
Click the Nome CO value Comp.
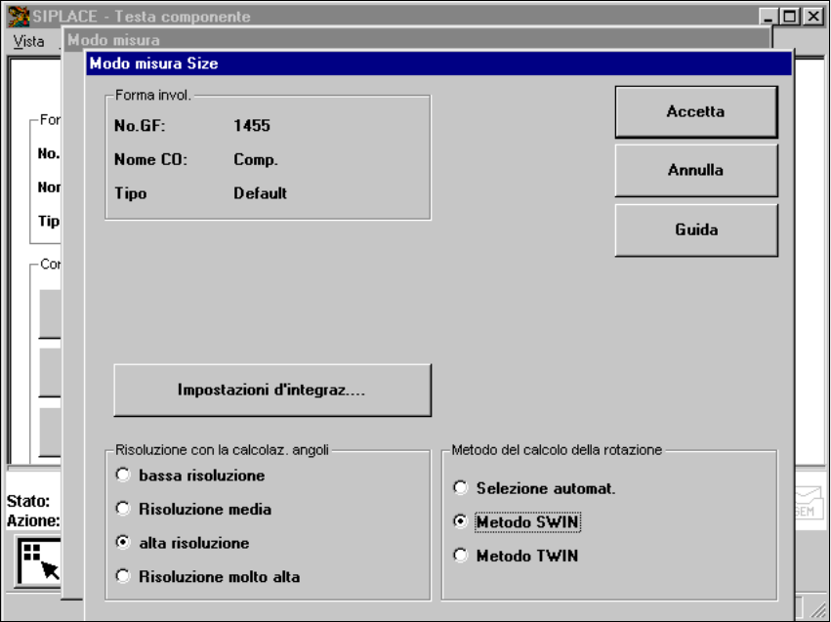(x=256, y=159)
